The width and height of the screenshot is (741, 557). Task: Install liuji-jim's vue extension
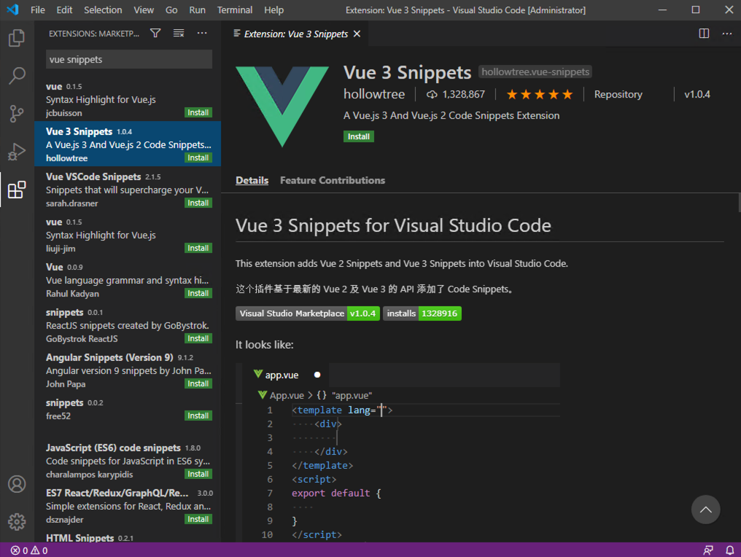pos(198,248)
